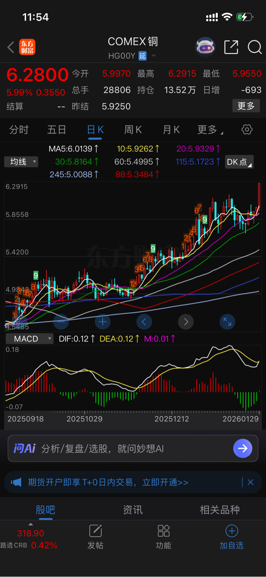Tap the 20:5.9329 moving average value

198,149
